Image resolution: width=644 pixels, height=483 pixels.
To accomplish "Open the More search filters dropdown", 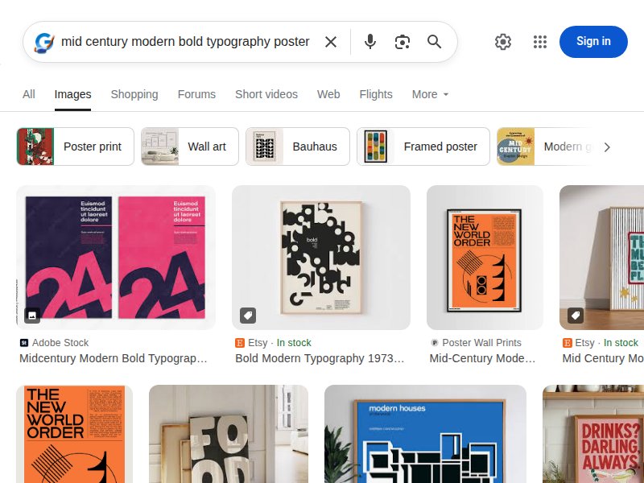I will pos(430,94).
